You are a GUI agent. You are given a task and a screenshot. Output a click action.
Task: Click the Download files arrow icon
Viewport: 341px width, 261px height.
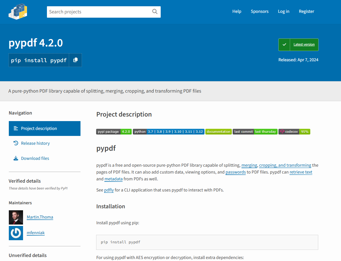[16, 158]
